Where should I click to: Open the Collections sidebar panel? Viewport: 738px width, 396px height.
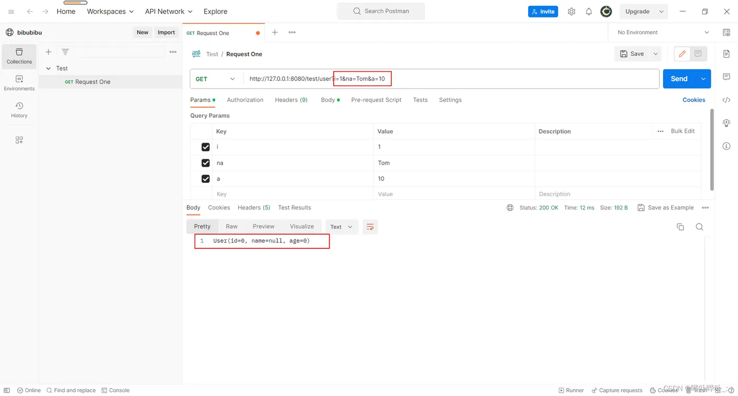(x=19, y=56)
